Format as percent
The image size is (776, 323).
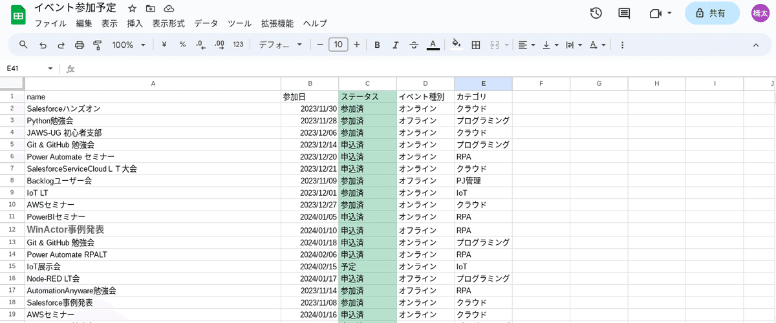(x=182, y=45)
